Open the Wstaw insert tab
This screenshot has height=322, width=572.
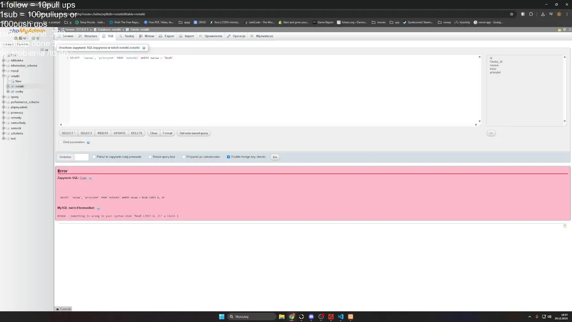click(x=147, y=36)
